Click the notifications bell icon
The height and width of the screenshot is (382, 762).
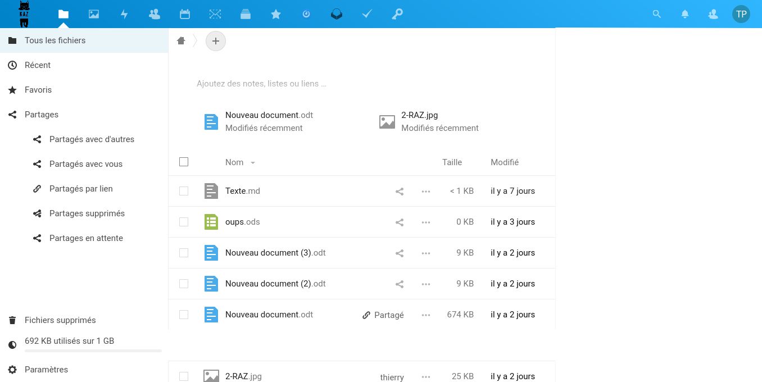[685, 15]
